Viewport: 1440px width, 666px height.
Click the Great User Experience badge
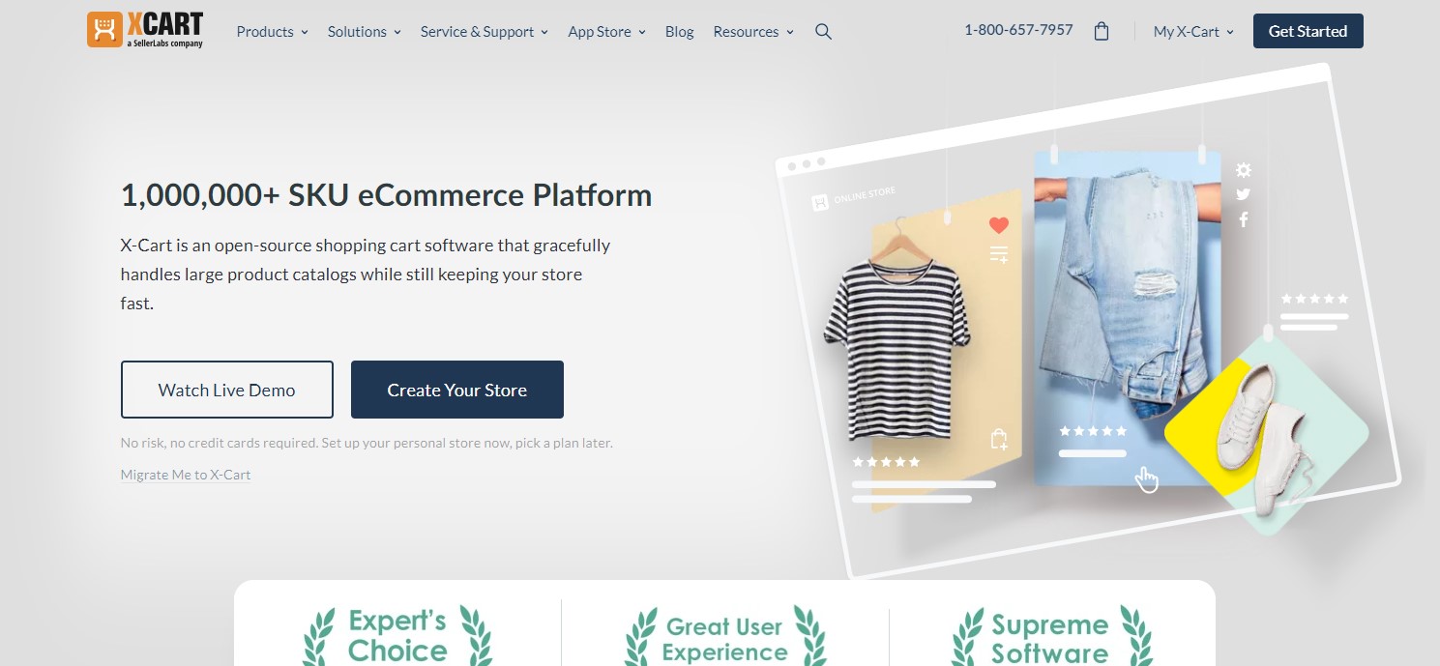pyautogui.click(x=725, y=636)
